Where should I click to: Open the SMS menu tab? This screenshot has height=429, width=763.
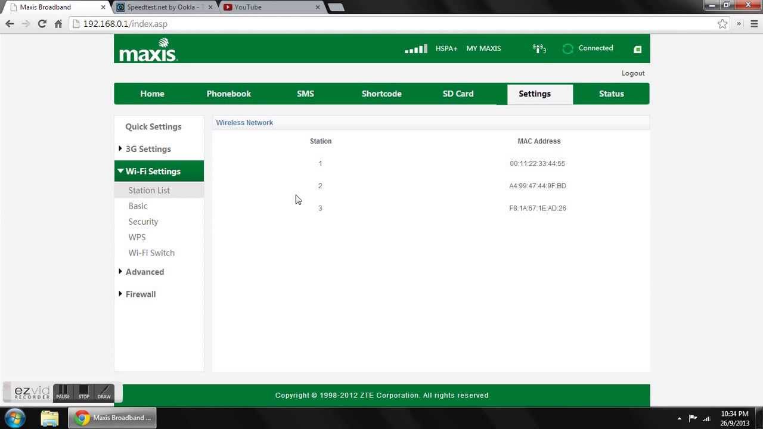305,94
